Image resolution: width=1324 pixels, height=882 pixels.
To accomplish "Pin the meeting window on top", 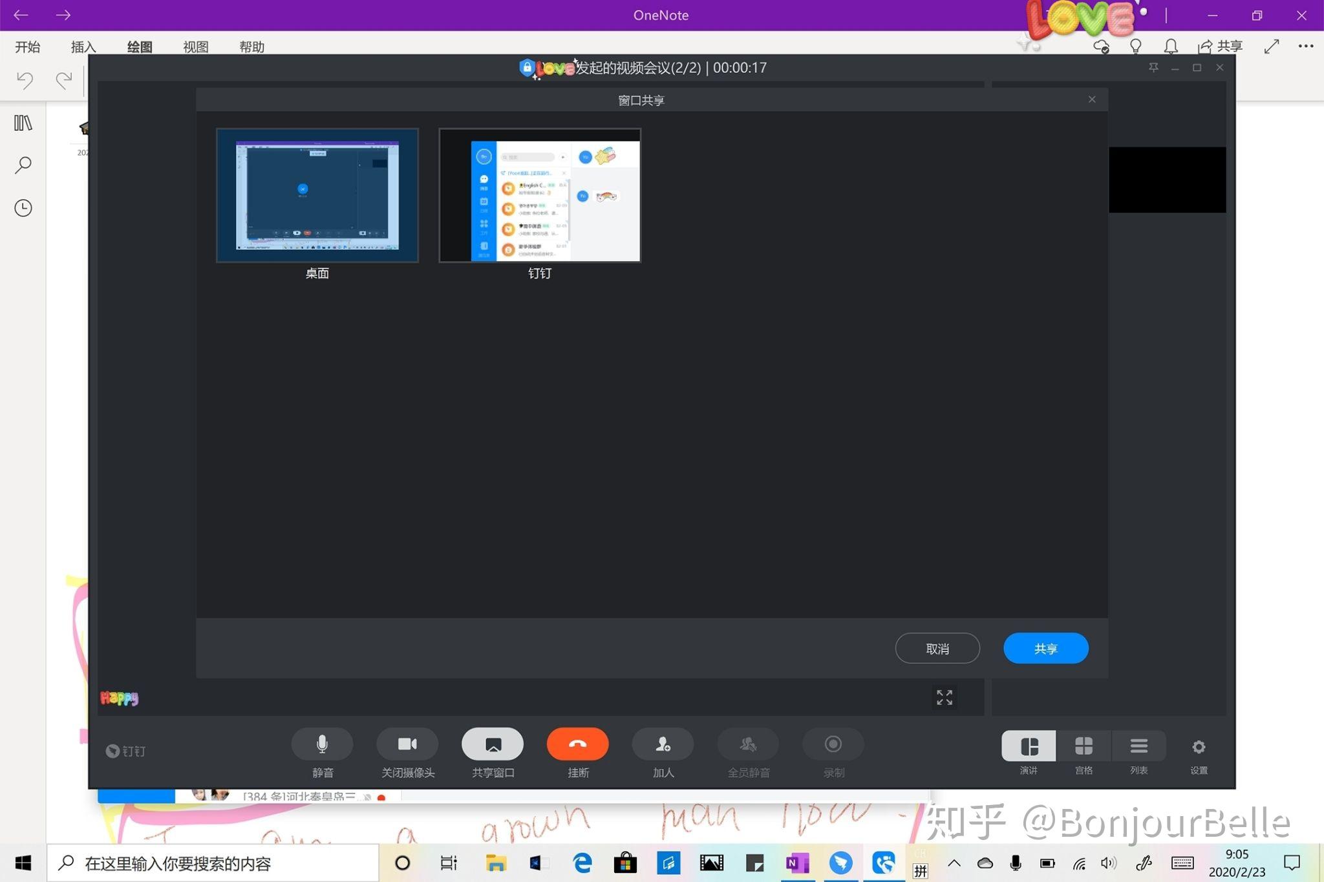I will click(x=1153, y=67).
